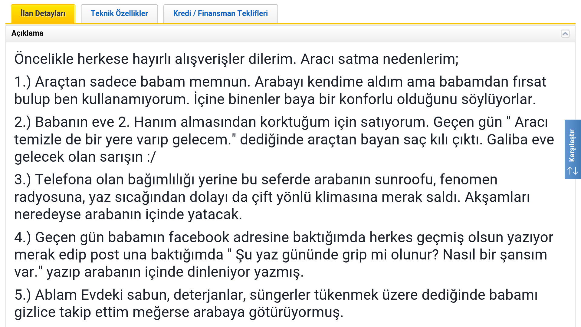
Task: Collapse the Açıklama section using the chevron
Action: point(565,34)
